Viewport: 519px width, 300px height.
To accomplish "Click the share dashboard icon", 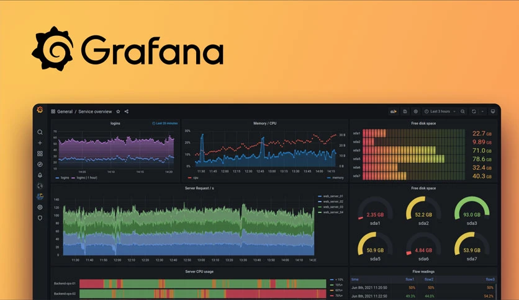I will pyautogui.click(x=127, y=112).
